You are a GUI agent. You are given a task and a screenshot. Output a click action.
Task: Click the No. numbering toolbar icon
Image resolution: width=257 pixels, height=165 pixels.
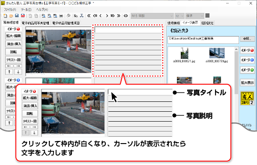pos(76,16)
